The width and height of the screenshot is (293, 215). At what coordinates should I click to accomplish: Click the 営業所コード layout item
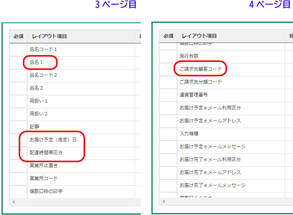tap(43, 178)
